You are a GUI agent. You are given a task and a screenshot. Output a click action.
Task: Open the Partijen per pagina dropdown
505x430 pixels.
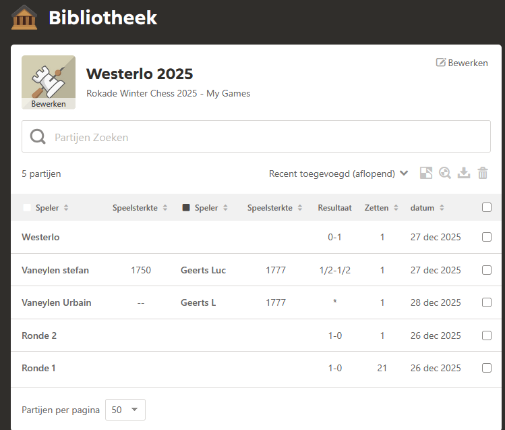point(125,410)
